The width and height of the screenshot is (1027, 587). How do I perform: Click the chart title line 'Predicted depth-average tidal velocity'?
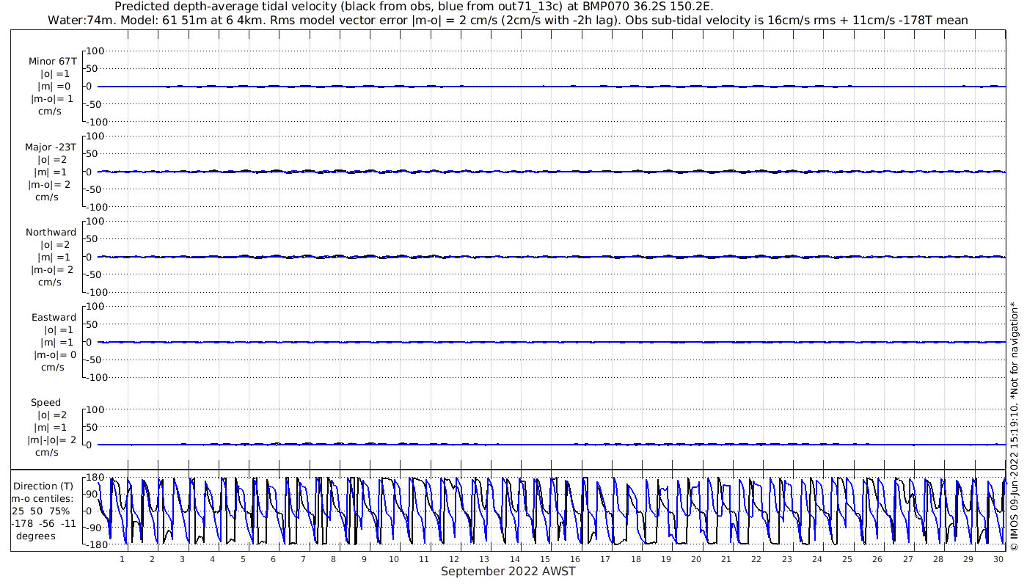[x=414, y=7]
